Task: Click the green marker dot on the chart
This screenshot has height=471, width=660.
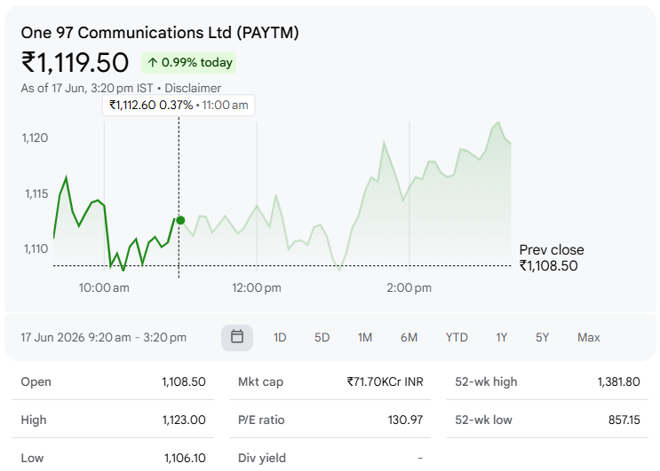Action: (180, 220)
